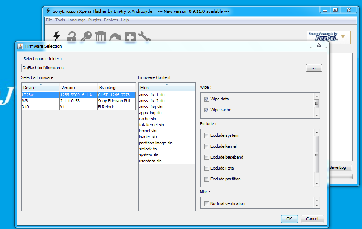The image size is (362, 229).
Task: Select partition-image.sin file
Action: [x=167, y=143]
